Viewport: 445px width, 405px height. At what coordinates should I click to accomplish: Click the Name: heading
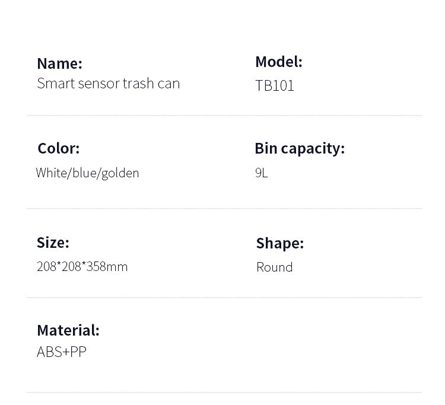tap(59, 63)
